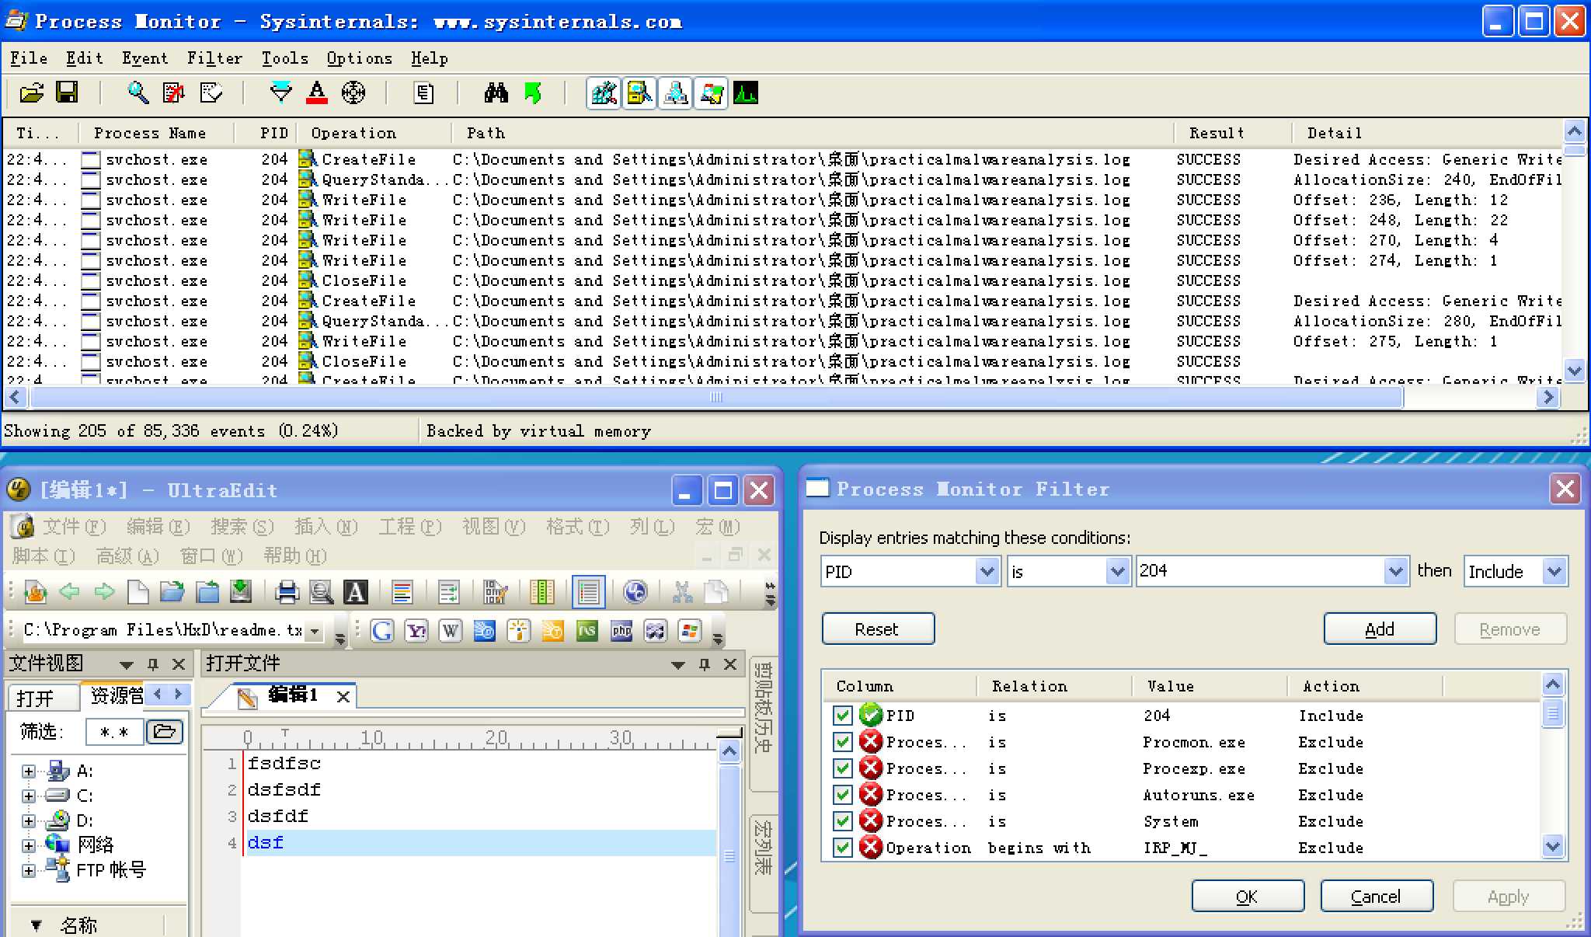The image size is (1591, 937).
Task: Click the Yahoo search icon in UltraEdit
Action: tap(416, 630)
